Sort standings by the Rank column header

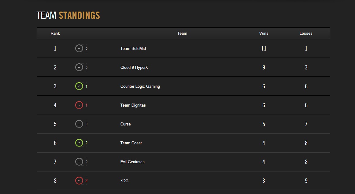55,34
